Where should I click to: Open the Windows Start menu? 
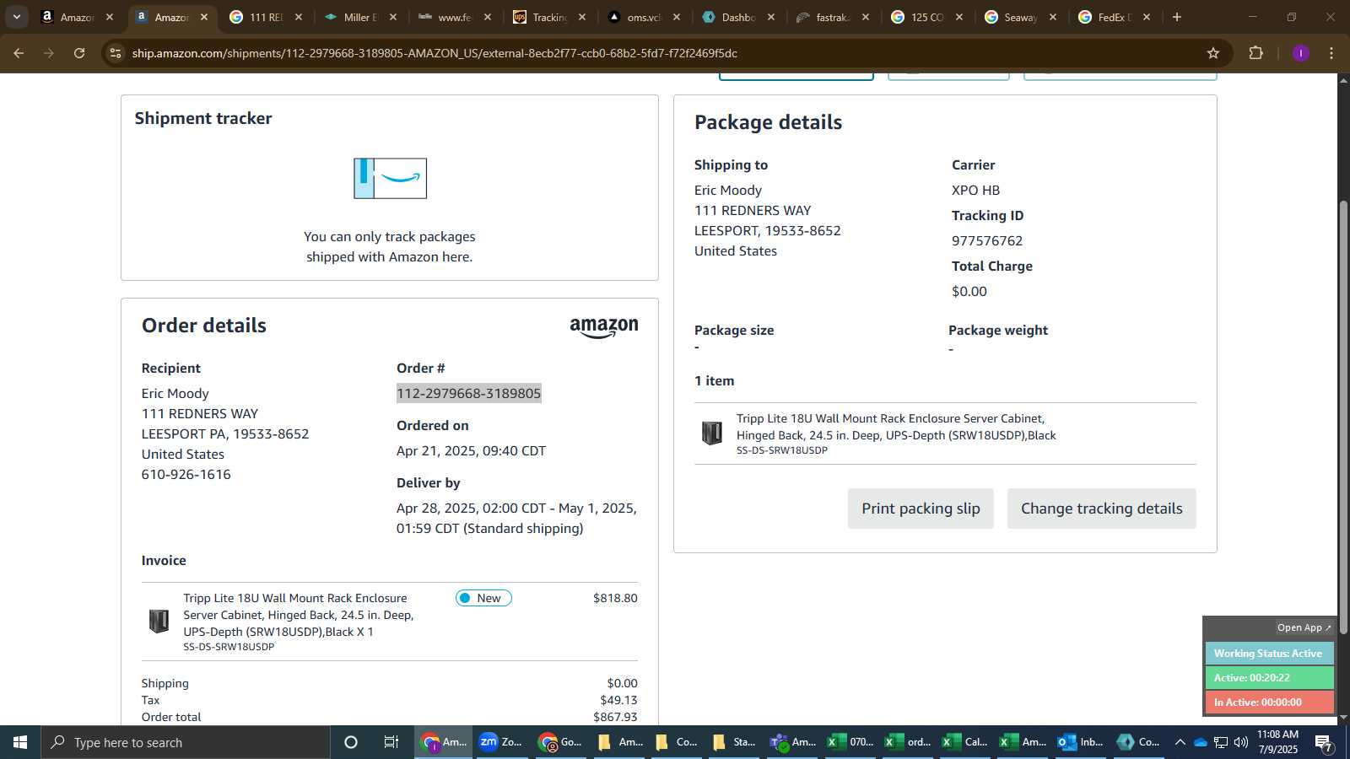coord(20,742)
